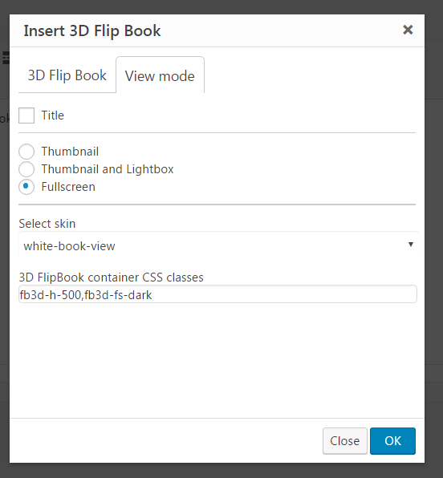Click the Thumbnail option label

click(x=70, y=152)
